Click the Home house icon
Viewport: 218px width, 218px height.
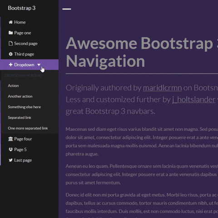click(10, 22)
